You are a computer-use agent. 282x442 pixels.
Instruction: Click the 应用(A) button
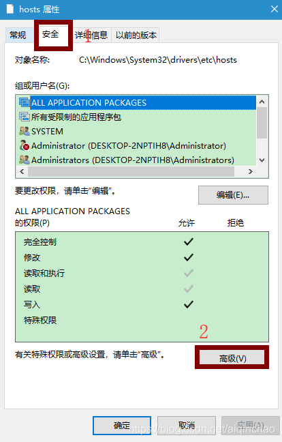pos(251,426)
